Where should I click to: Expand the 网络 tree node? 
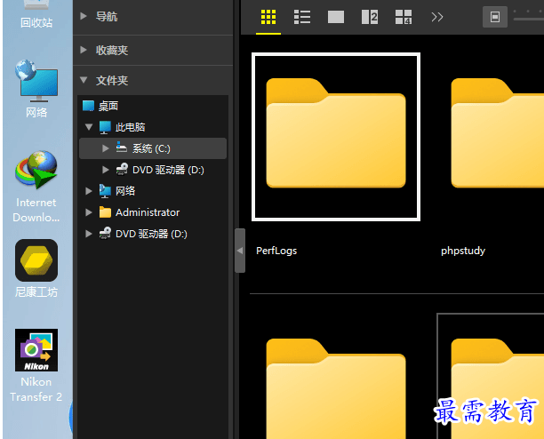click(x=89, y=191)
